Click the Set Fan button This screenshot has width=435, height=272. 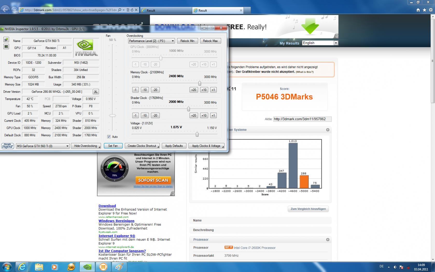[113, 146]
